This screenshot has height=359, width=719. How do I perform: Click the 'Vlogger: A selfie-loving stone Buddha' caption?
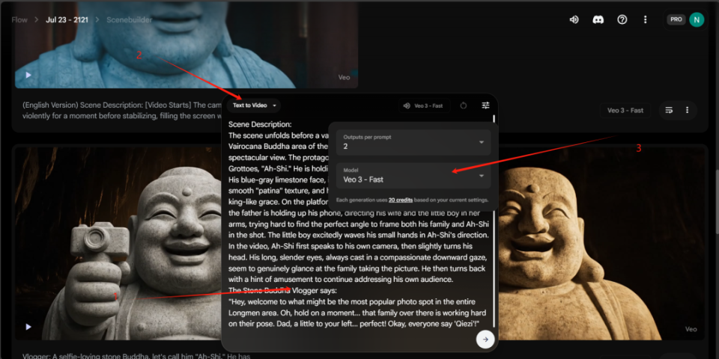(136, 355)
